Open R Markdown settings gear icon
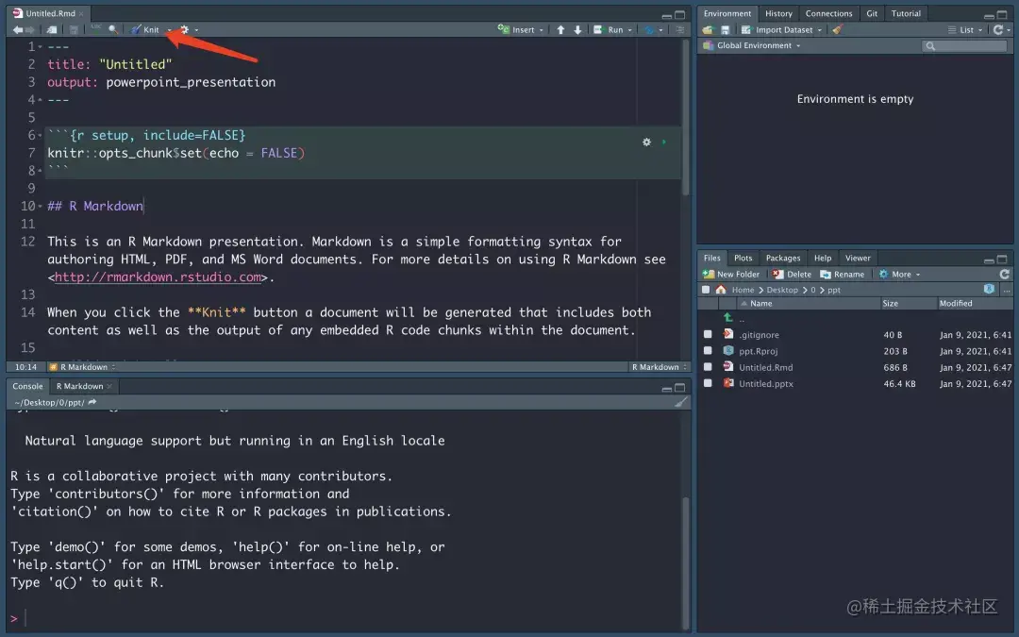 pos(185,30)
